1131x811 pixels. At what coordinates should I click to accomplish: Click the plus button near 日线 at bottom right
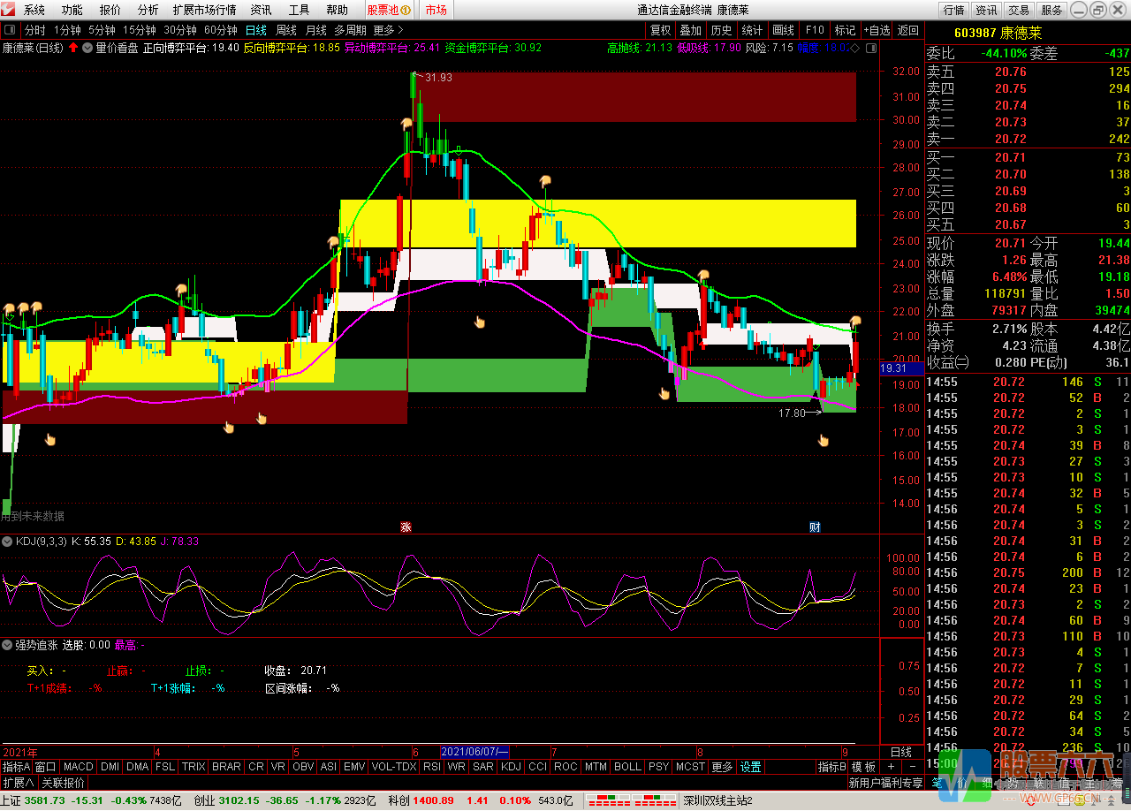[891, 767]
